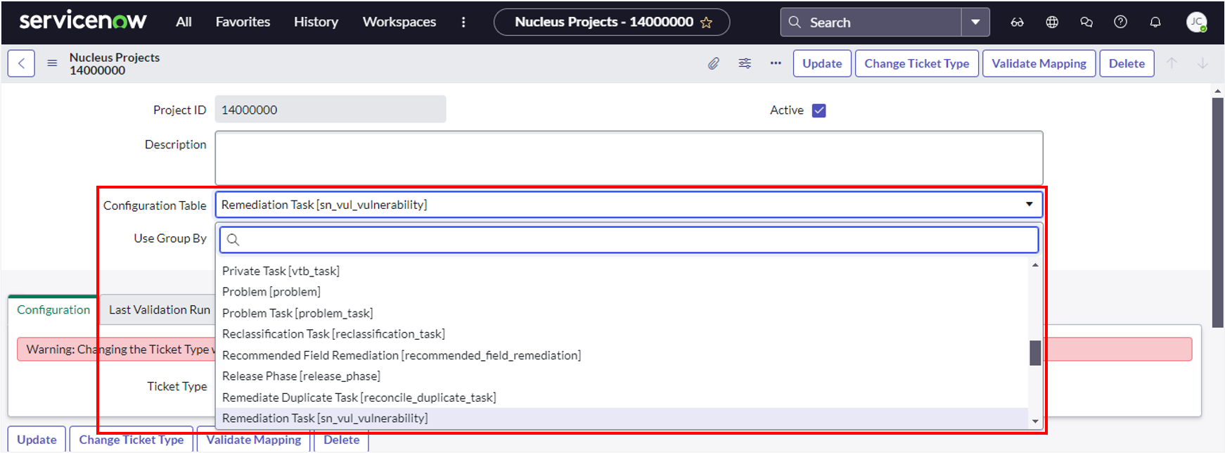Open the notifications bell icon
This screenshot has height=453, width=1225.
pyautogui.click(x=1155, y=23)
